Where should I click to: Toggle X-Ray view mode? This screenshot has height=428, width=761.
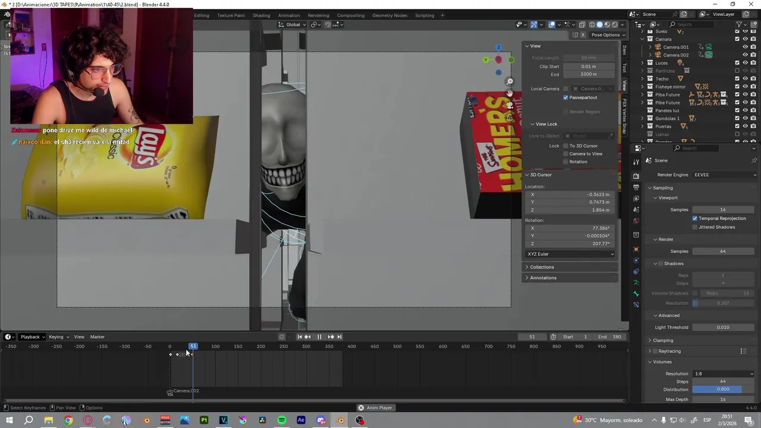point(582,24)
